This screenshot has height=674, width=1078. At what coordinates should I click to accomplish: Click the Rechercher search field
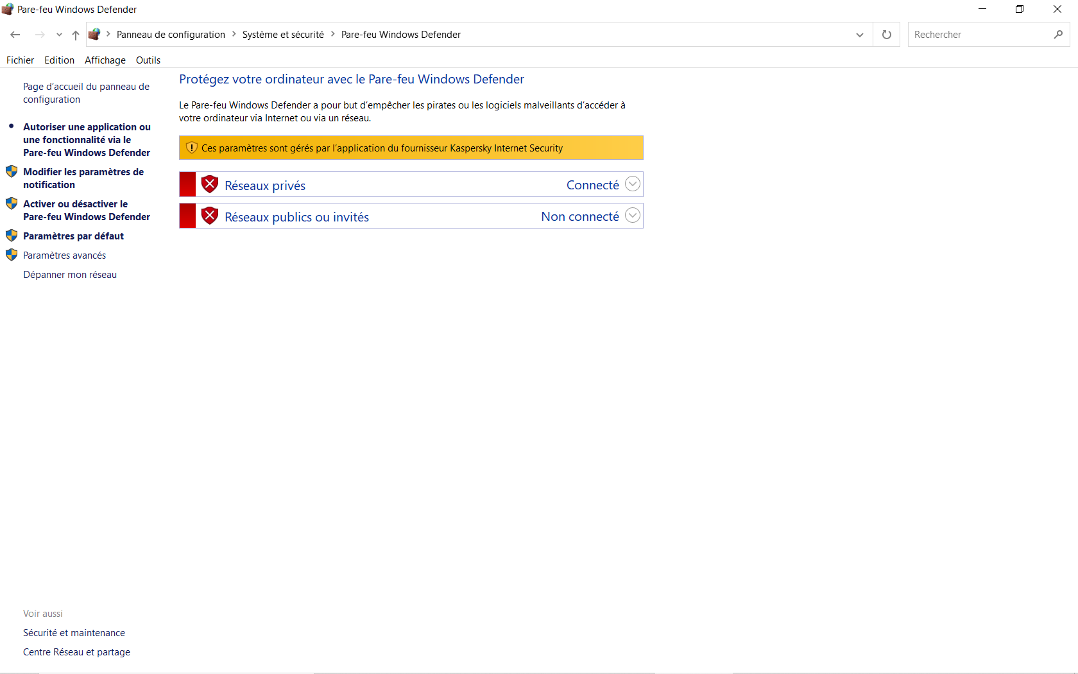click(979, 35)
